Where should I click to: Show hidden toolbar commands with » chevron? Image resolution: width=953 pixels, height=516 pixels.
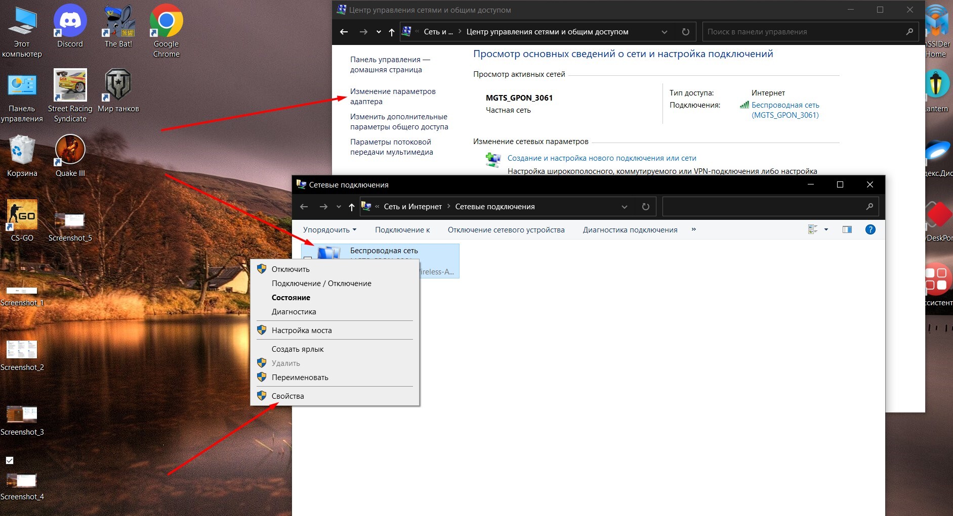pyautogui.click(x=693, y=229)
